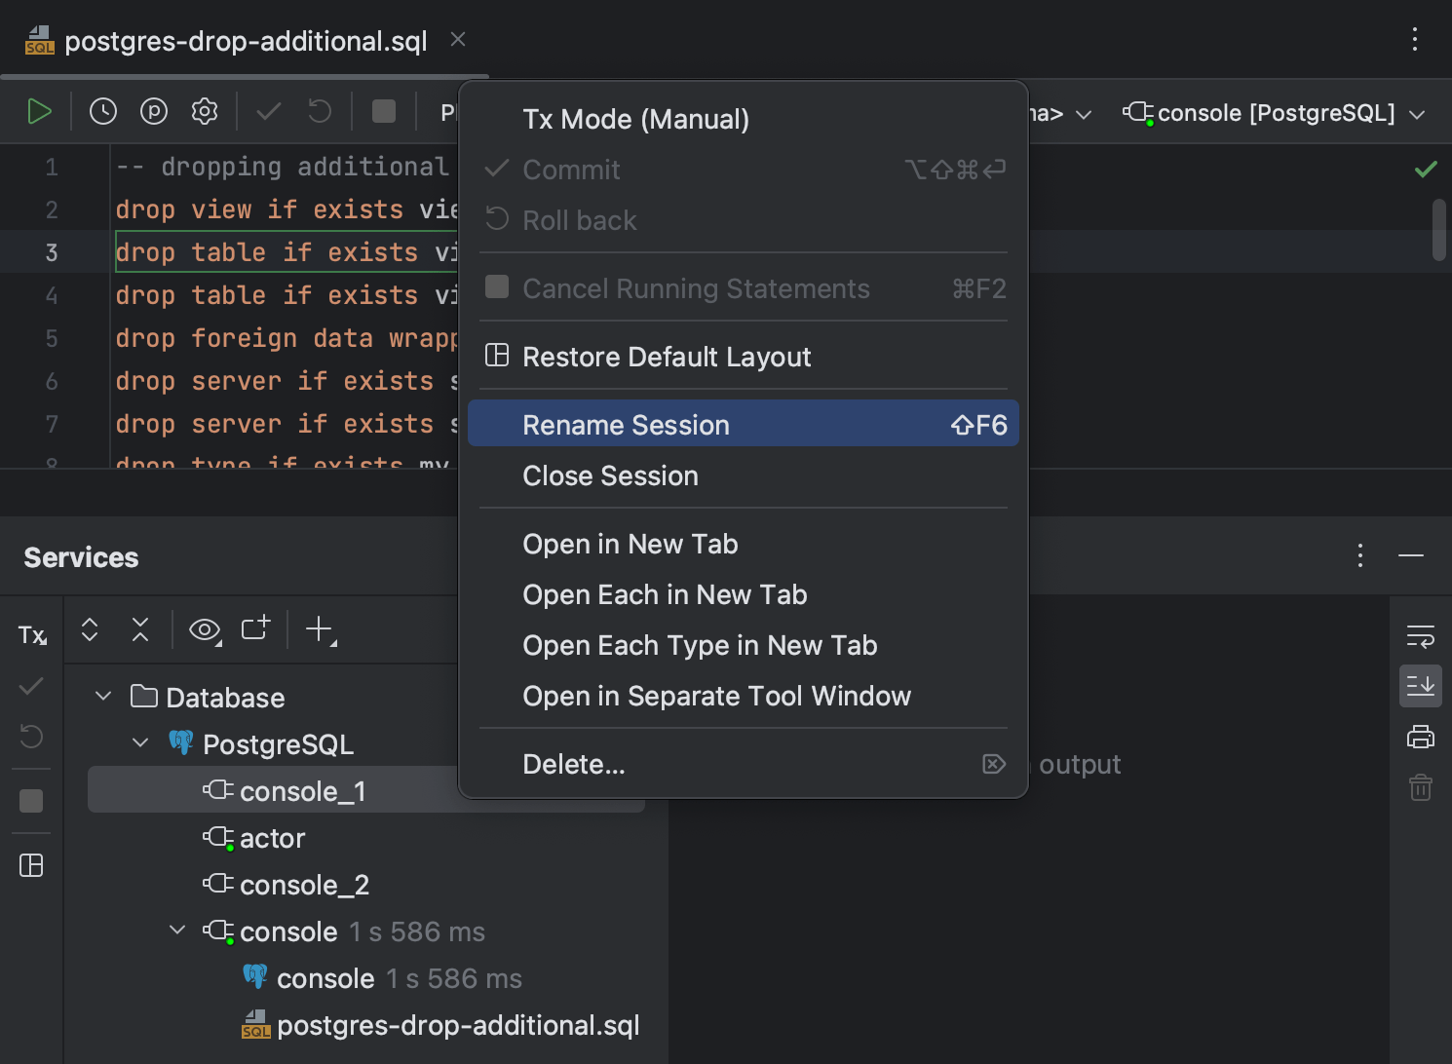This screenshot has width=1452, height=1064.
Task: Collapse the Database tree node
Action: coord(103,696)
